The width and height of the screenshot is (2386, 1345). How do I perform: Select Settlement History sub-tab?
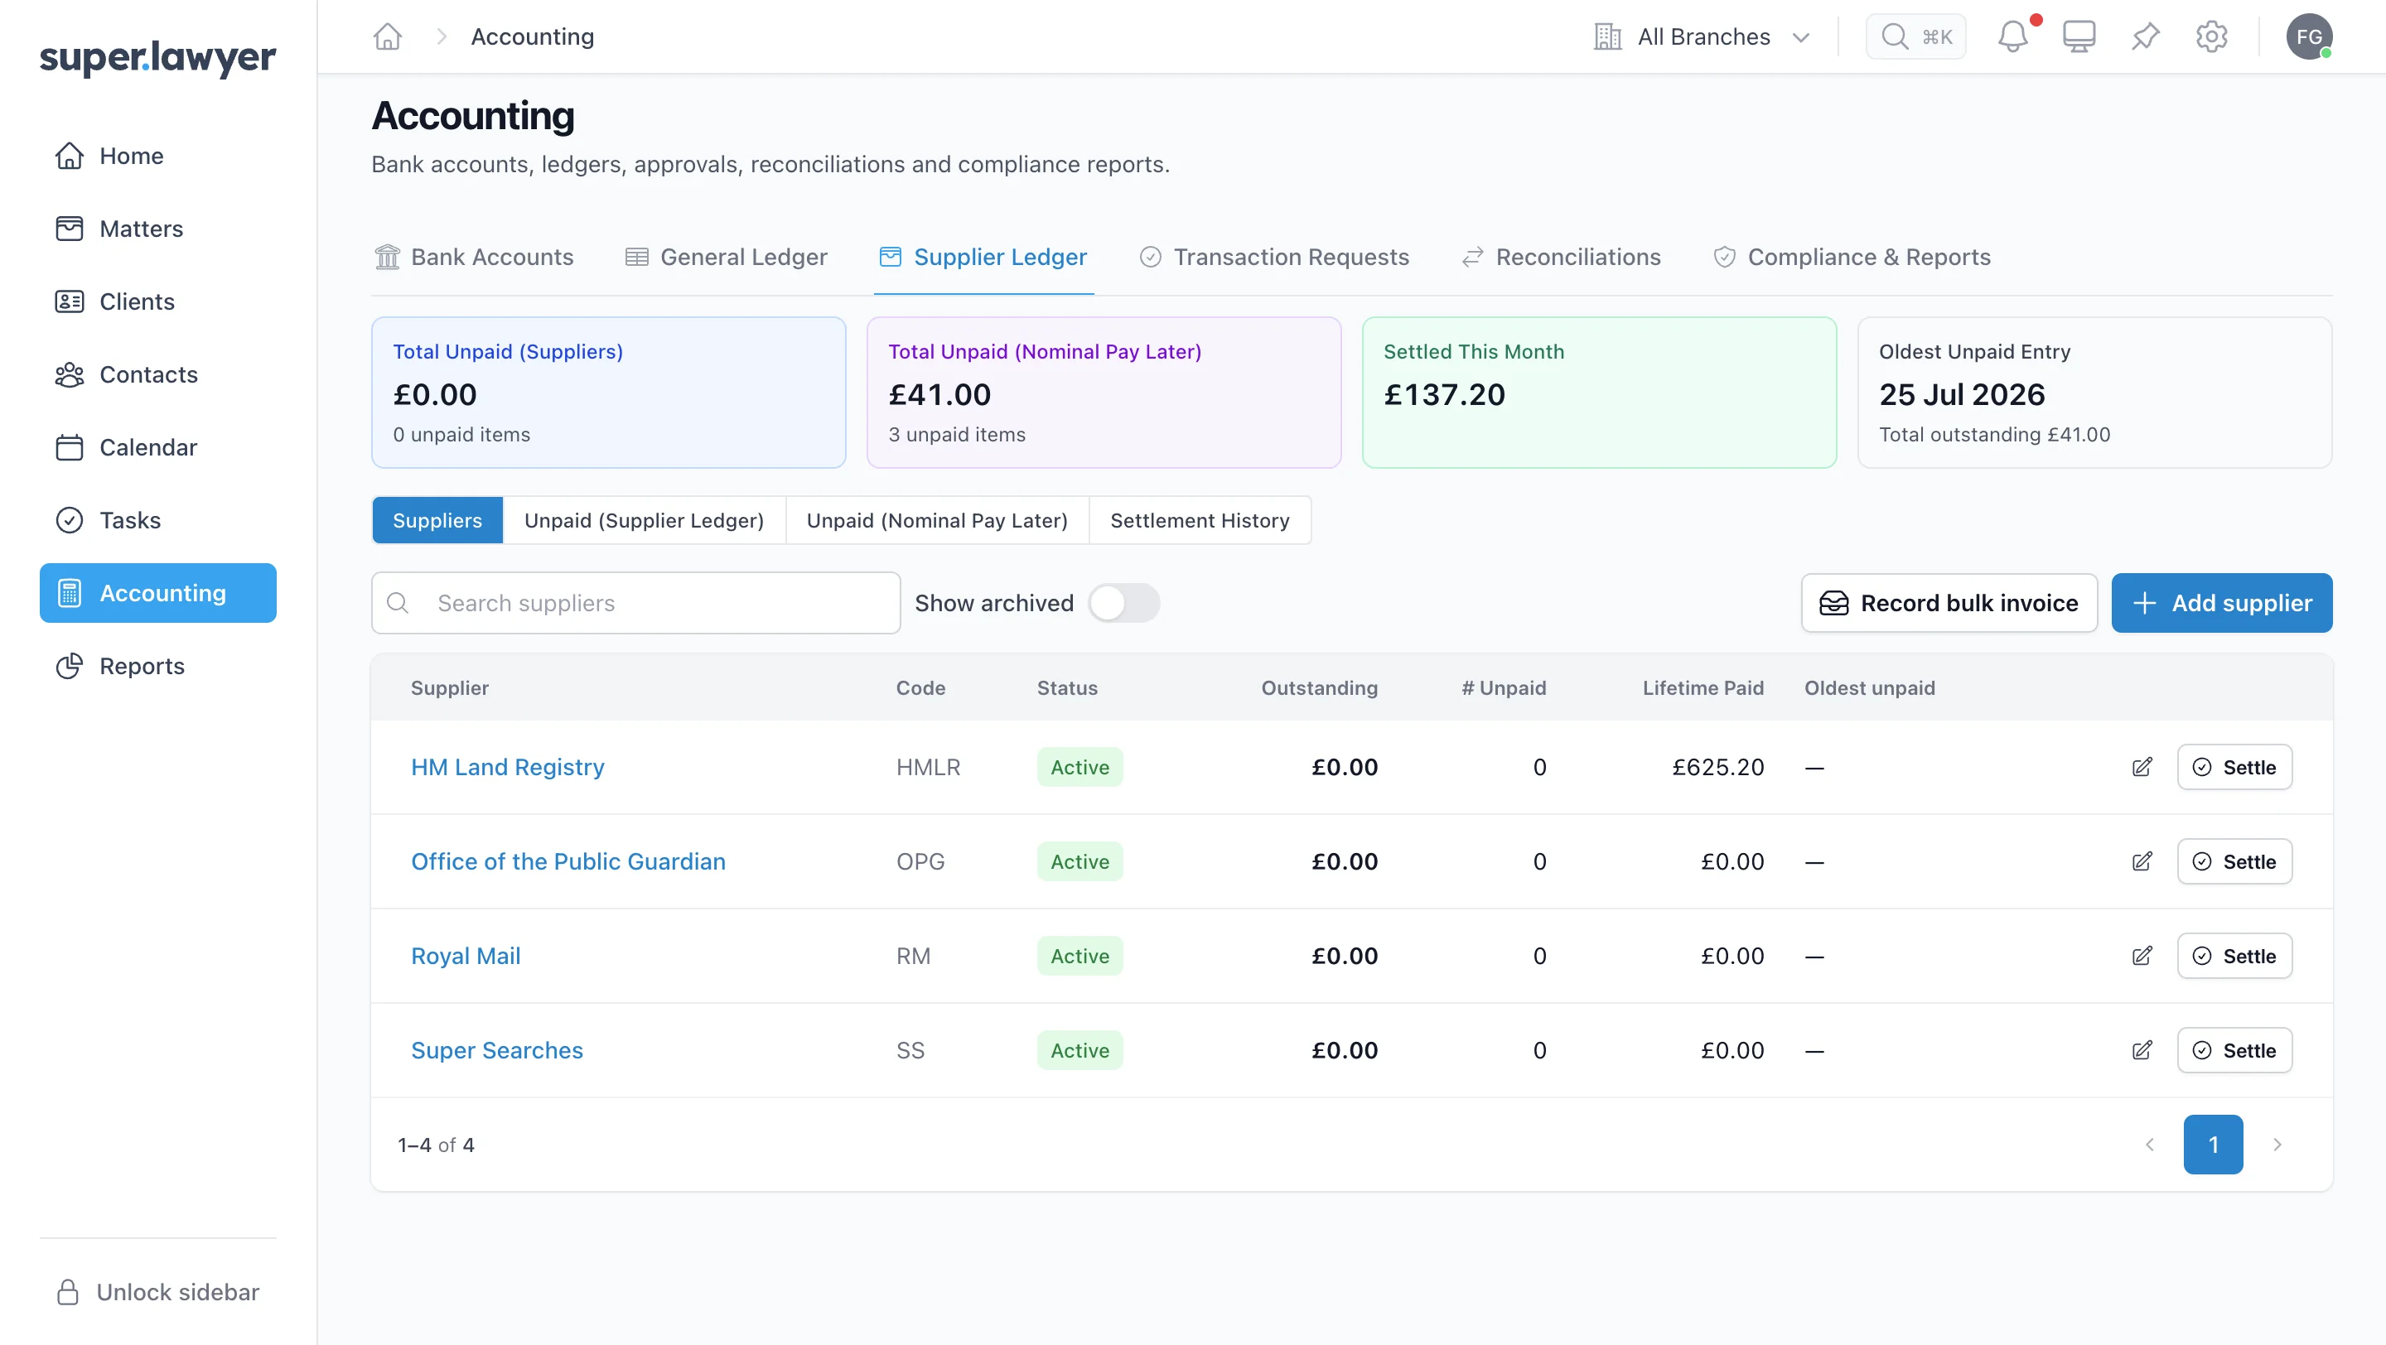pos(1200,520)
